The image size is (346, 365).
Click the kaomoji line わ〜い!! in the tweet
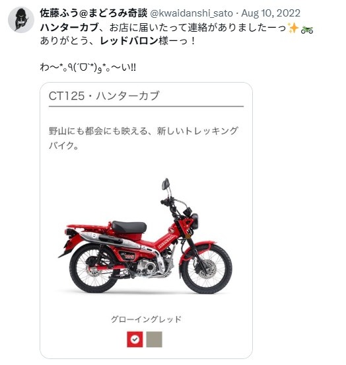point(88,67)
